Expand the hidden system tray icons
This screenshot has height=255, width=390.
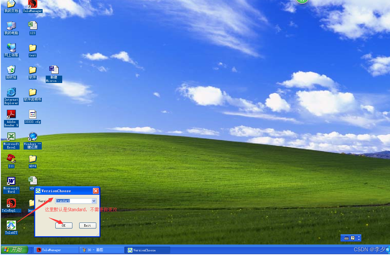click(388, 250)
